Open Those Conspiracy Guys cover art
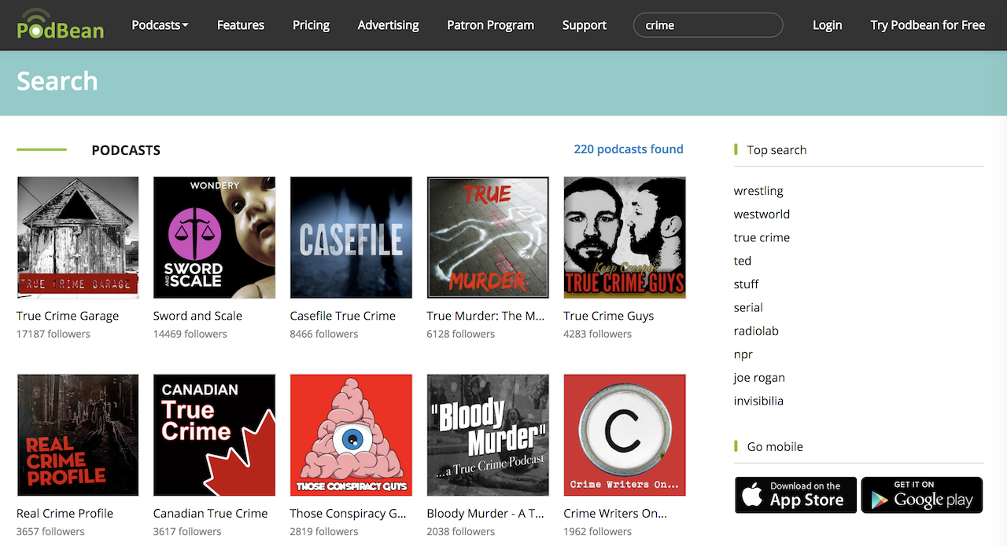Screen dimensions: 1007x546 (x=351, y=435)
